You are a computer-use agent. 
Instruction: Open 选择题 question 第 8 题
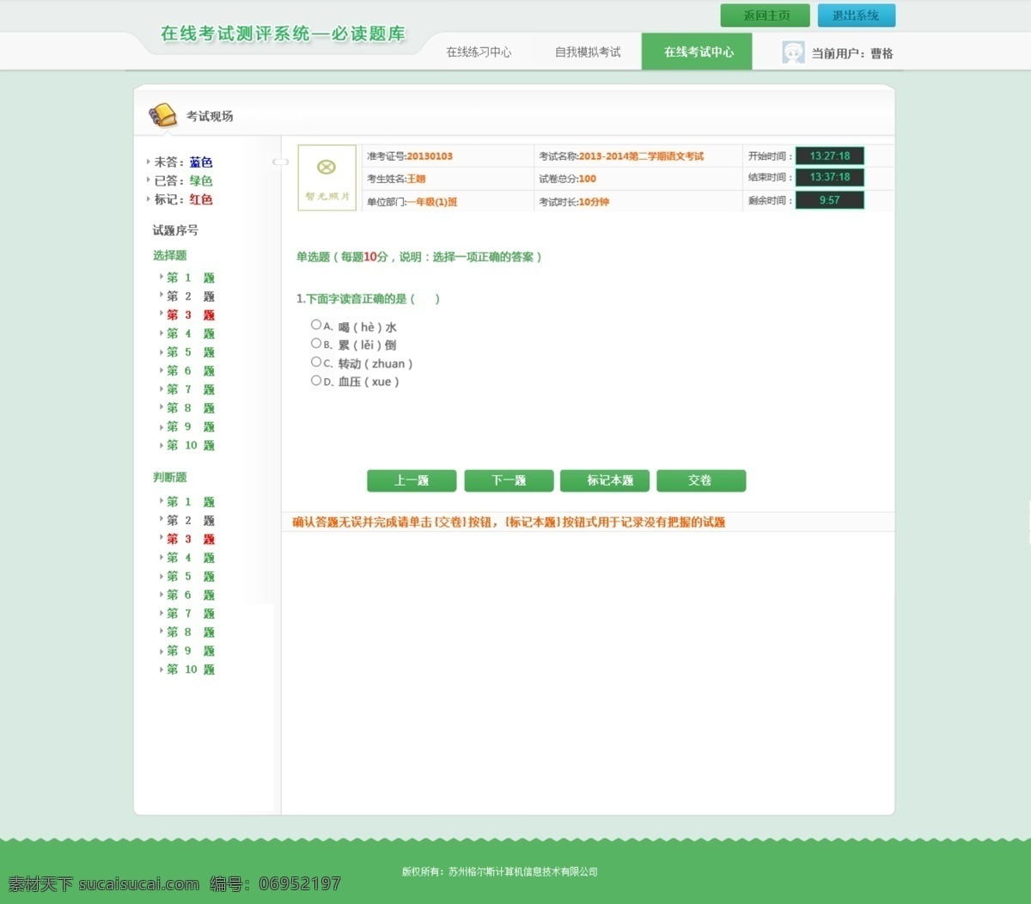(190, 408)
